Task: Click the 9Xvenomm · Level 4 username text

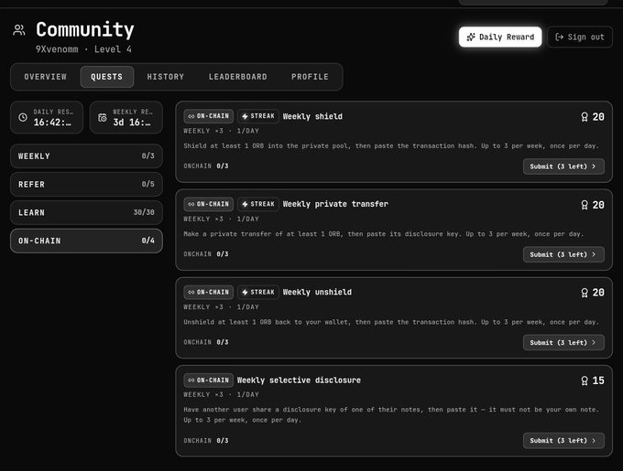Action: click(x=83, y=49)
